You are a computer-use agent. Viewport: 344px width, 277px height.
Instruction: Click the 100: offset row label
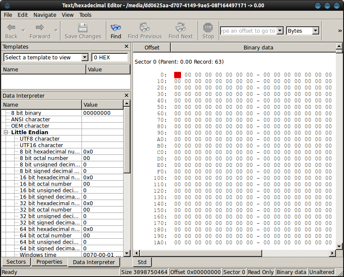(160, 178)
